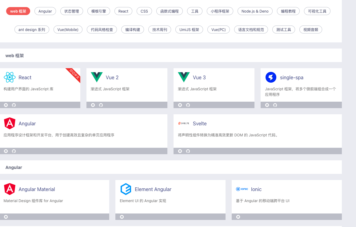Screen dimensions: 356x227
Task: Select the 编译构建 category tag
Action: click(133, 29)
